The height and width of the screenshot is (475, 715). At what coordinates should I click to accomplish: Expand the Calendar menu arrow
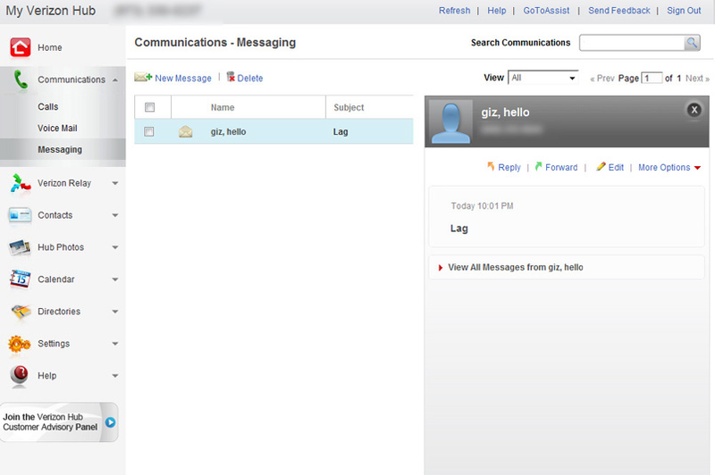(115, 279)
